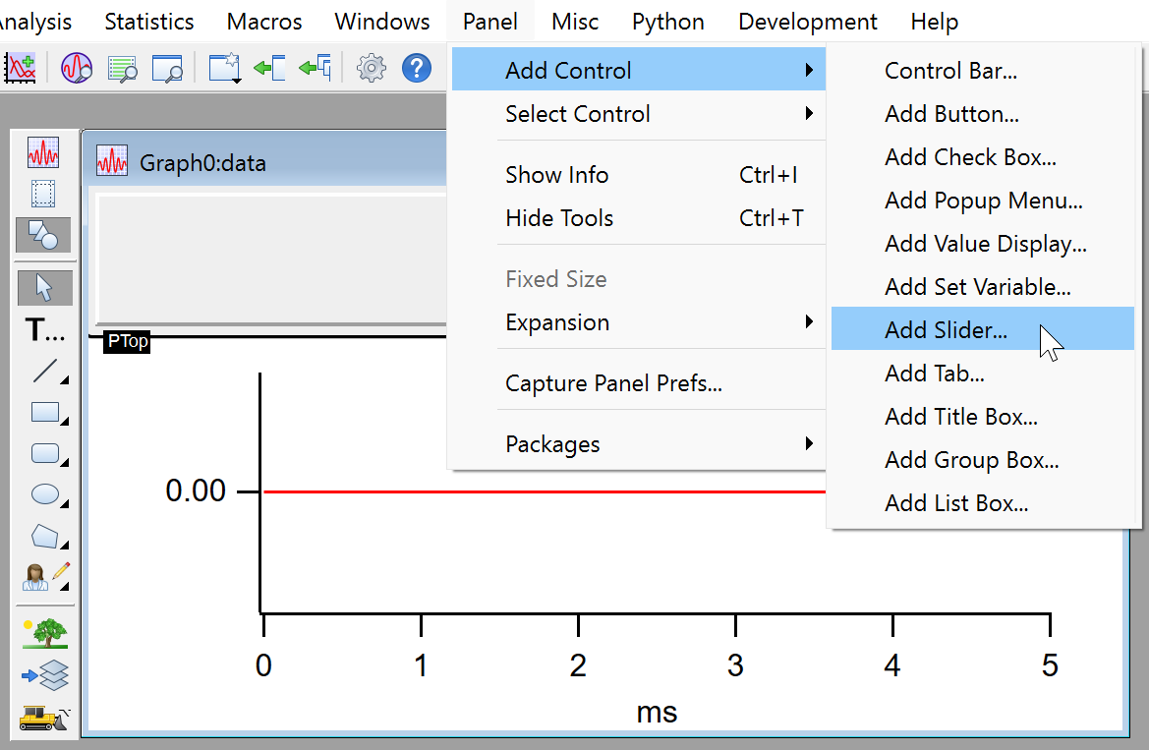Open the Python menu
Screen dimensions: 1149x750
point(667,21)
